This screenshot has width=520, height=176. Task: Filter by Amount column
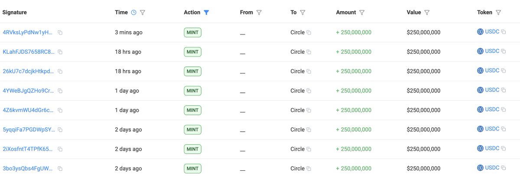(362, 13)
